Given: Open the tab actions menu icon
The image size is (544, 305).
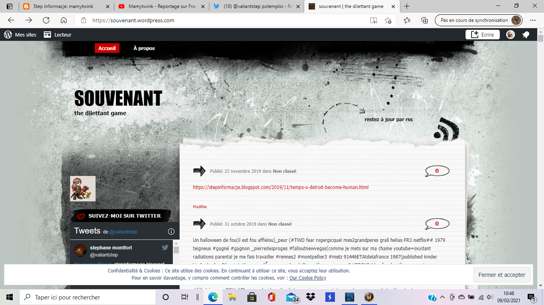Looking at the screenshot, I should click(x=10, y=6).
